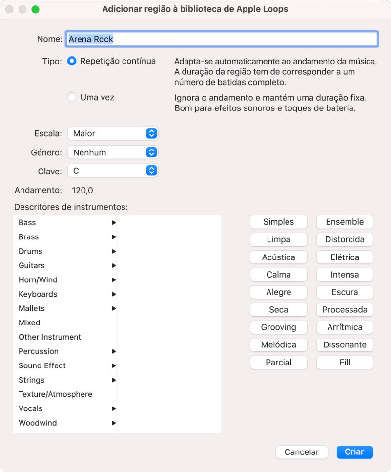This screenshot has height=472, width=391.
Task: Apply the "Melódica" descriptor tag
Action: click(x=278, y=344)
